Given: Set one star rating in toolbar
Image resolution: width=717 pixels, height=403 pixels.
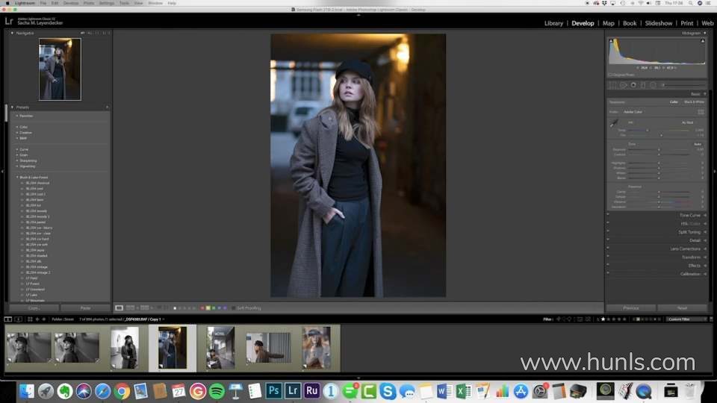Looking at the screenshot, I should tap(175, 308).
